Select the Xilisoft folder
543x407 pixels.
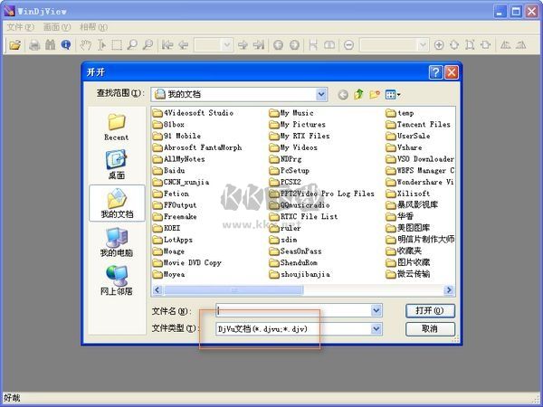tap(408, 194)
